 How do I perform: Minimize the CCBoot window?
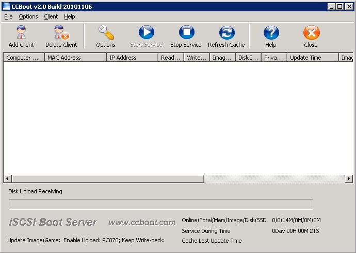click(x=331, y=7)
